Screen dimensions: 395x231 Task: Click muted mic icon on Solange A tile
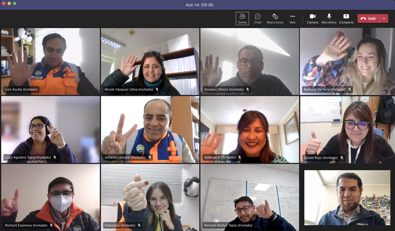click(240, 157)
